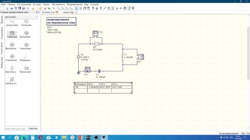Delete the selected elements (red X)

click(45, 8)
